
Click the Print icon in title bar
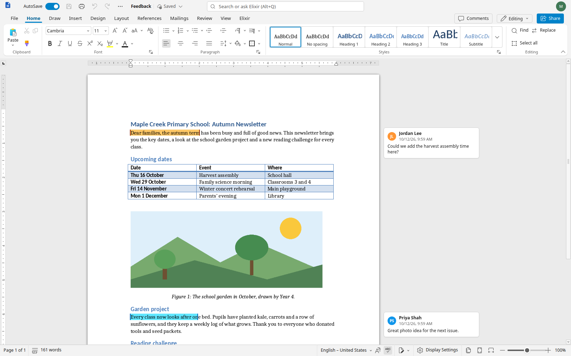82,6
